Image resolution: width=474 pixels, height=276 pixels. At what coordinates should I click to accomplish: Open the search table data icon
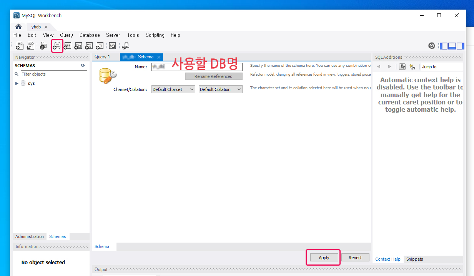(x=112, y=46)
